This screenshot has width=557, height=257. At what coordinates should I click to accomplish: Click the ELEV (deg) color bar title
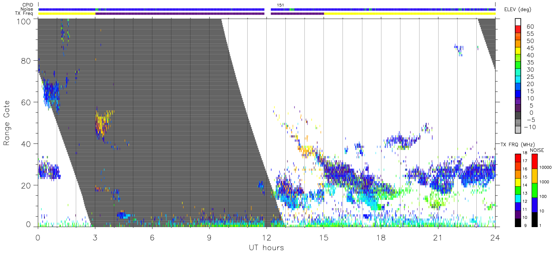click(x=518, y=10)
